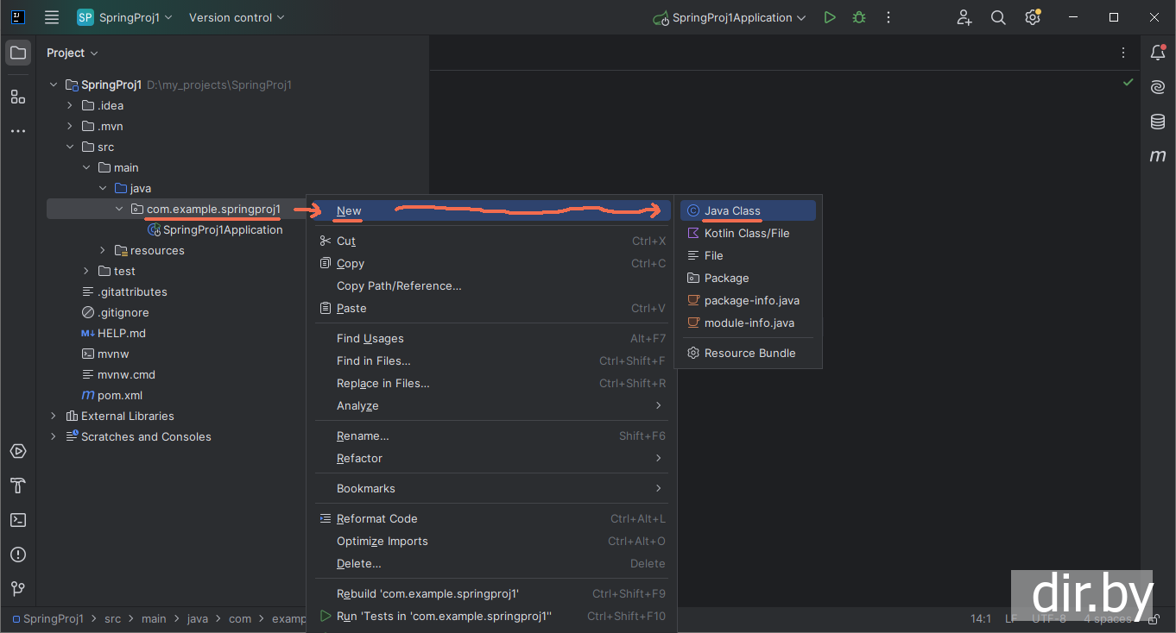1176x633 pixels.
Task: Open the SpringProj1 project dropdown
Action: click(126, 17)
